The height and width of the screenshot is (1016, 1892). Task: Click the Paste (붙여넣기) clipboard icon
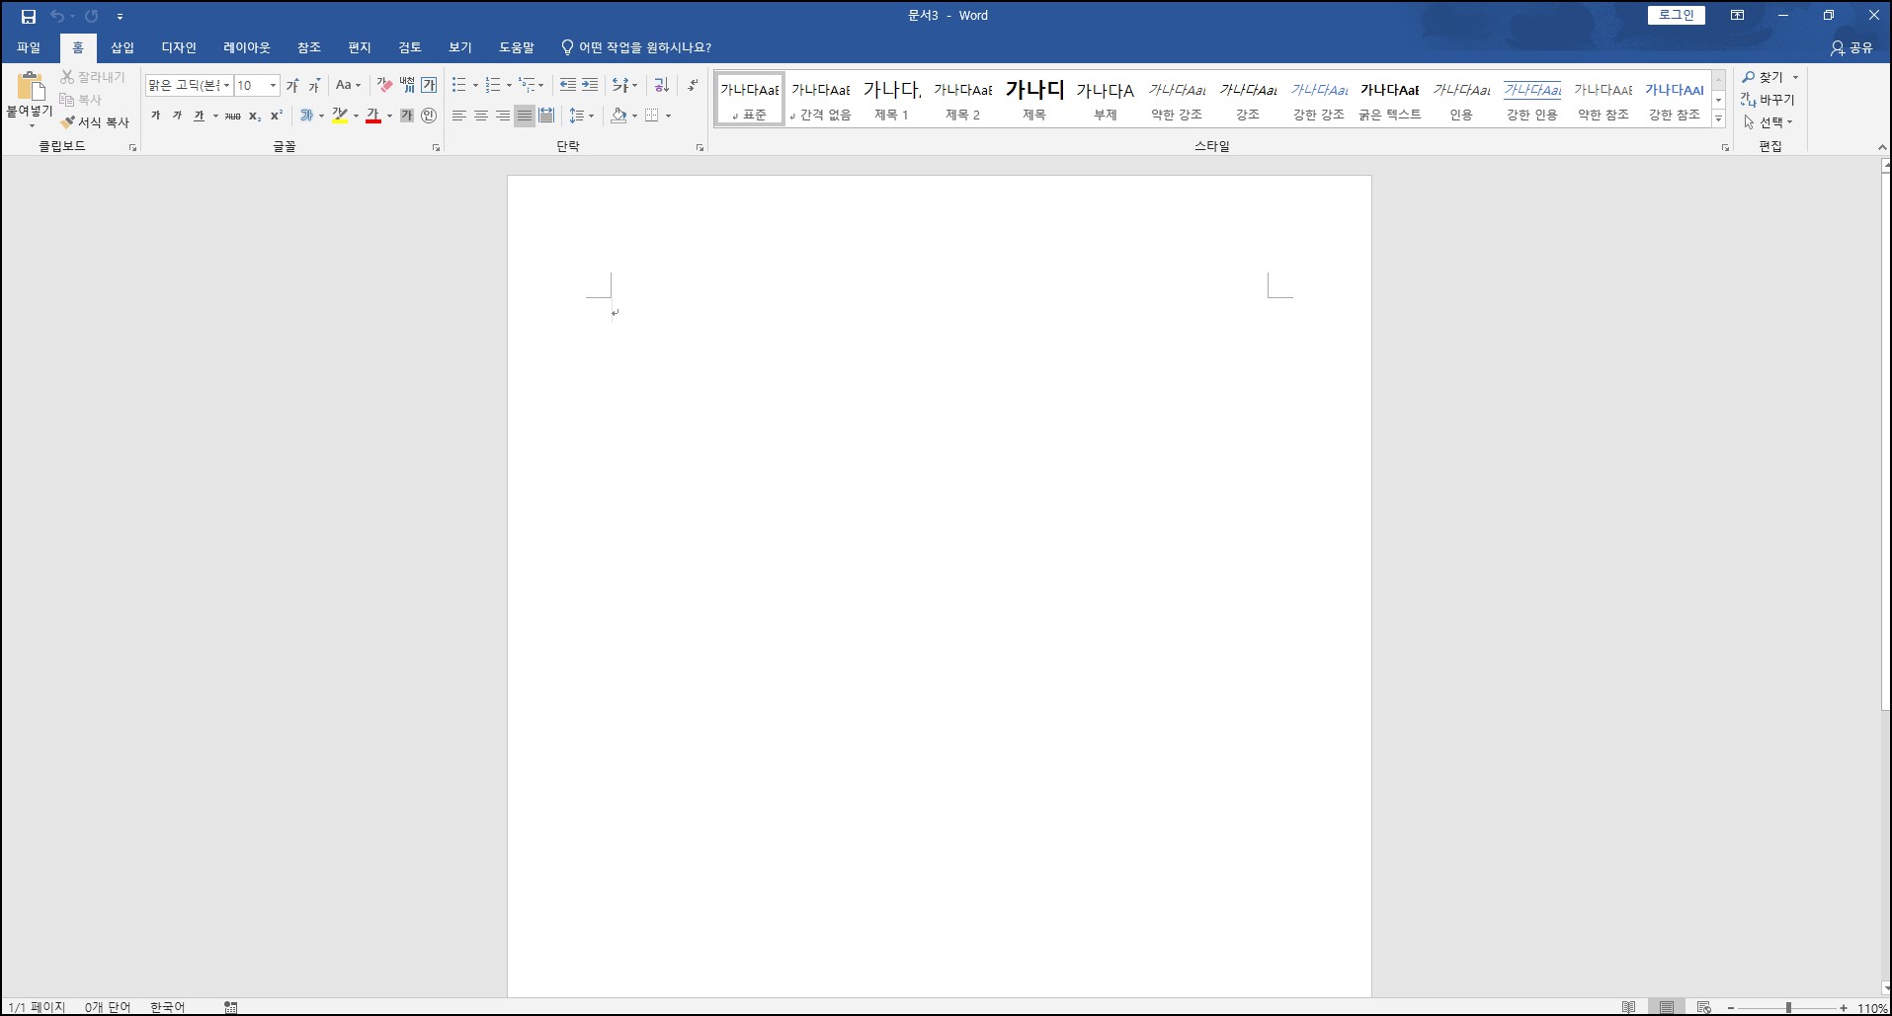(30, 87)
